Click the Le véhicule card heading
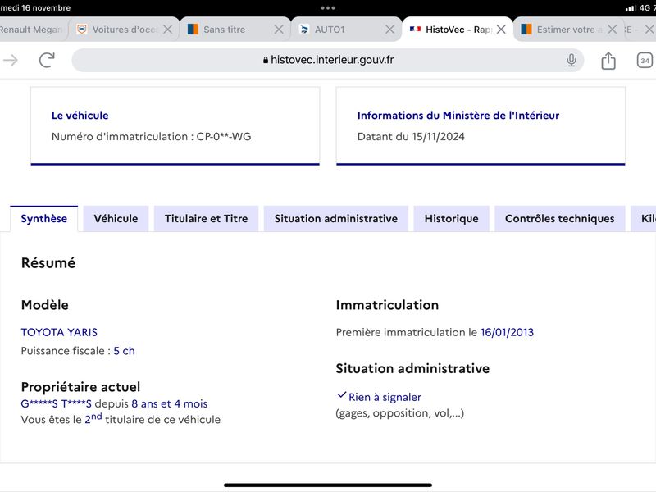The width and height of the screenshot is (656, 492). point(80,116)
